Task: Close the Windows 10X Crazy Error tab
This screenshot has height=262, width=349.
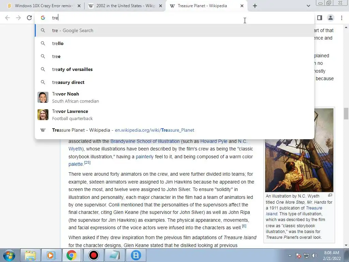Action: tap(79, 6)
